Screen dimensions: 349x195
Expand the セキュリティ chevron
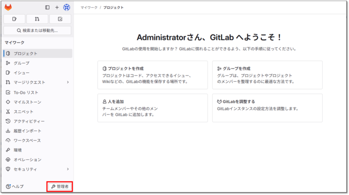tap(68, 169)
